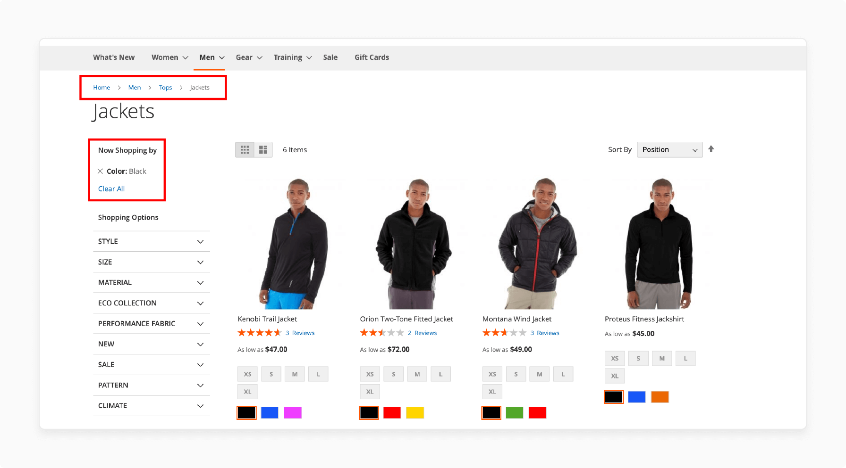Image resolution: width=846 pixels, height=468 pixels.
Task: Open Kenobi Trail Jacket product title
Action: pos(267,319)
